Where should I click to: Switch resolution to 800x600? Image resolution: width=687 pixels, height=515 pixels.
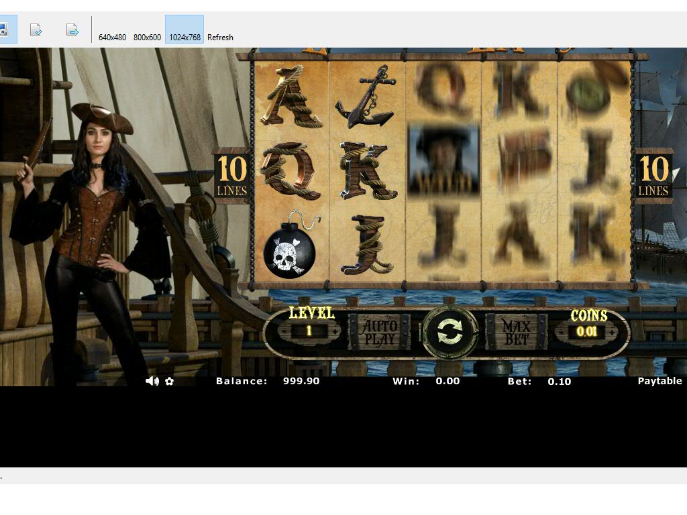click(x=147, y=38)
